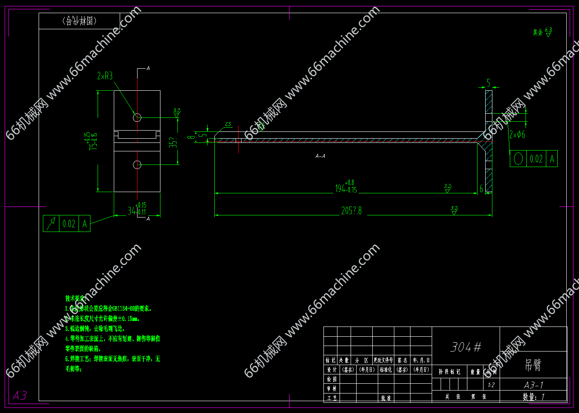Screen dimensions: 579x413
Task: Click the runout arrow symbol in the left tolerance frame
Action: pos(51,223)
